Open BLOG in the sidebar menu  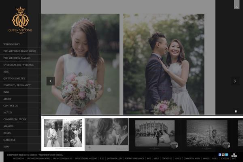click(6, 72)
